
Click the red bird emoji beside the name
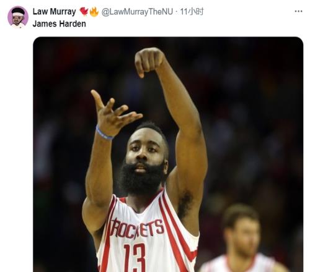coord(84,11)
